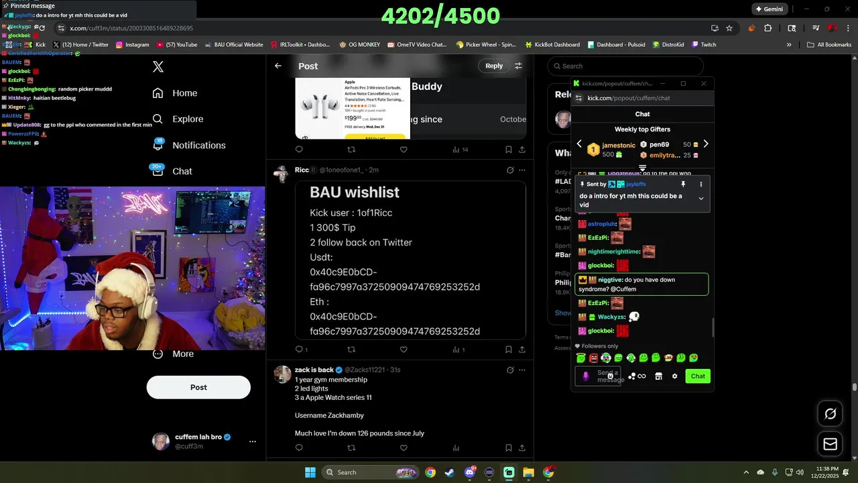Image resolution: width=858 pixels, height=483 pixels.
Task: Open the Kick gift shop icon
Action: 658,376
